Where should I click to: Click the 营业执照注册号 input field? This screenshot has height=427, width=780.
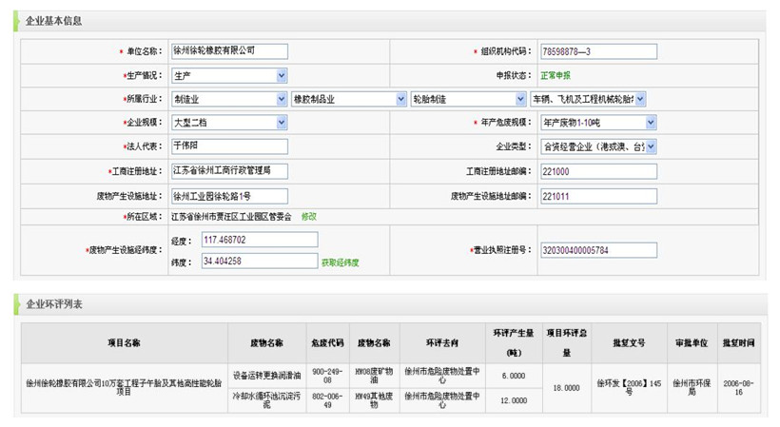598,251
